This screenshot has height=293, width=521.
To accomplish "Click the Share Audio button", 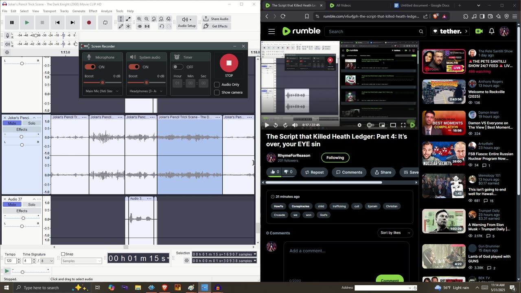I will tap(216, 19).
